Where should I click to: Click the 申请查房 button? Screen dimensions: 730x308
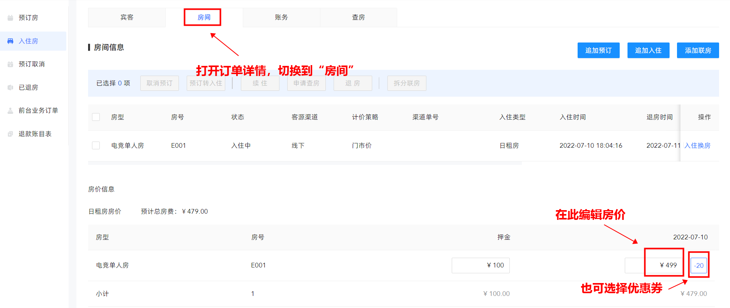306,83
